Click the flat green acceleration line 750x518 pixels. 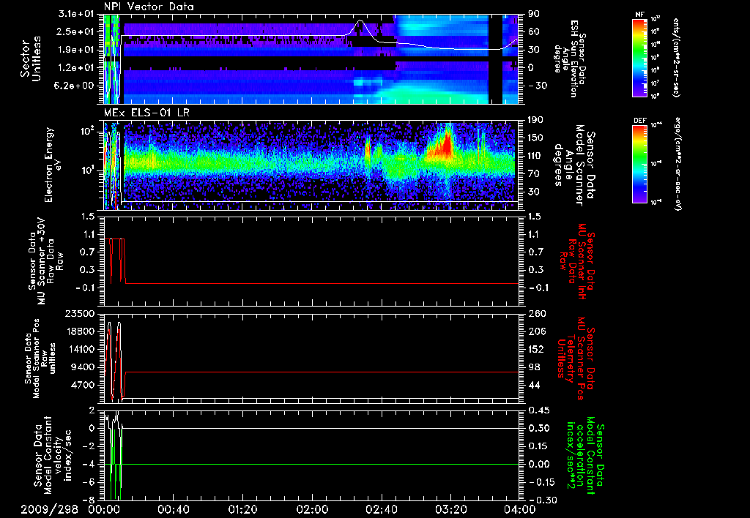(x=321, y=465)
